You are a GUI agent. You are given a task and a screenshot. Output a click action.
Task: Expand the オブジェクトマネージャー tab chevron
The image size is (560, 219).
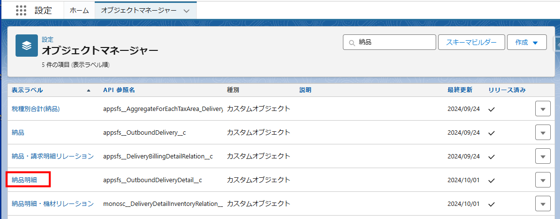click(x=187, y=11)
